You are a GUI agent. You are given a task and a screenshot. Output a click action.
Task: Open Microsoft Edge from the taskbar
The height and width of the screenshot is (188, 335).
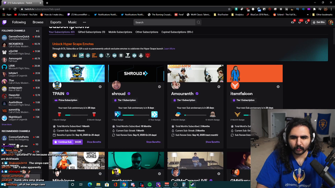pos(90,184)
